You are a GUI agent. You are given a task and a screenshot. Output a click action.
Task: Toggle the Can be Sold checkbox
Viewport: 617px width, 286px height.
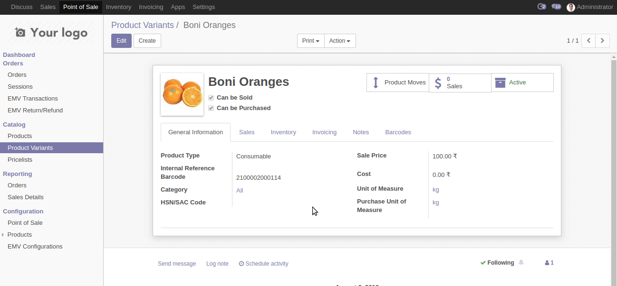211,98
